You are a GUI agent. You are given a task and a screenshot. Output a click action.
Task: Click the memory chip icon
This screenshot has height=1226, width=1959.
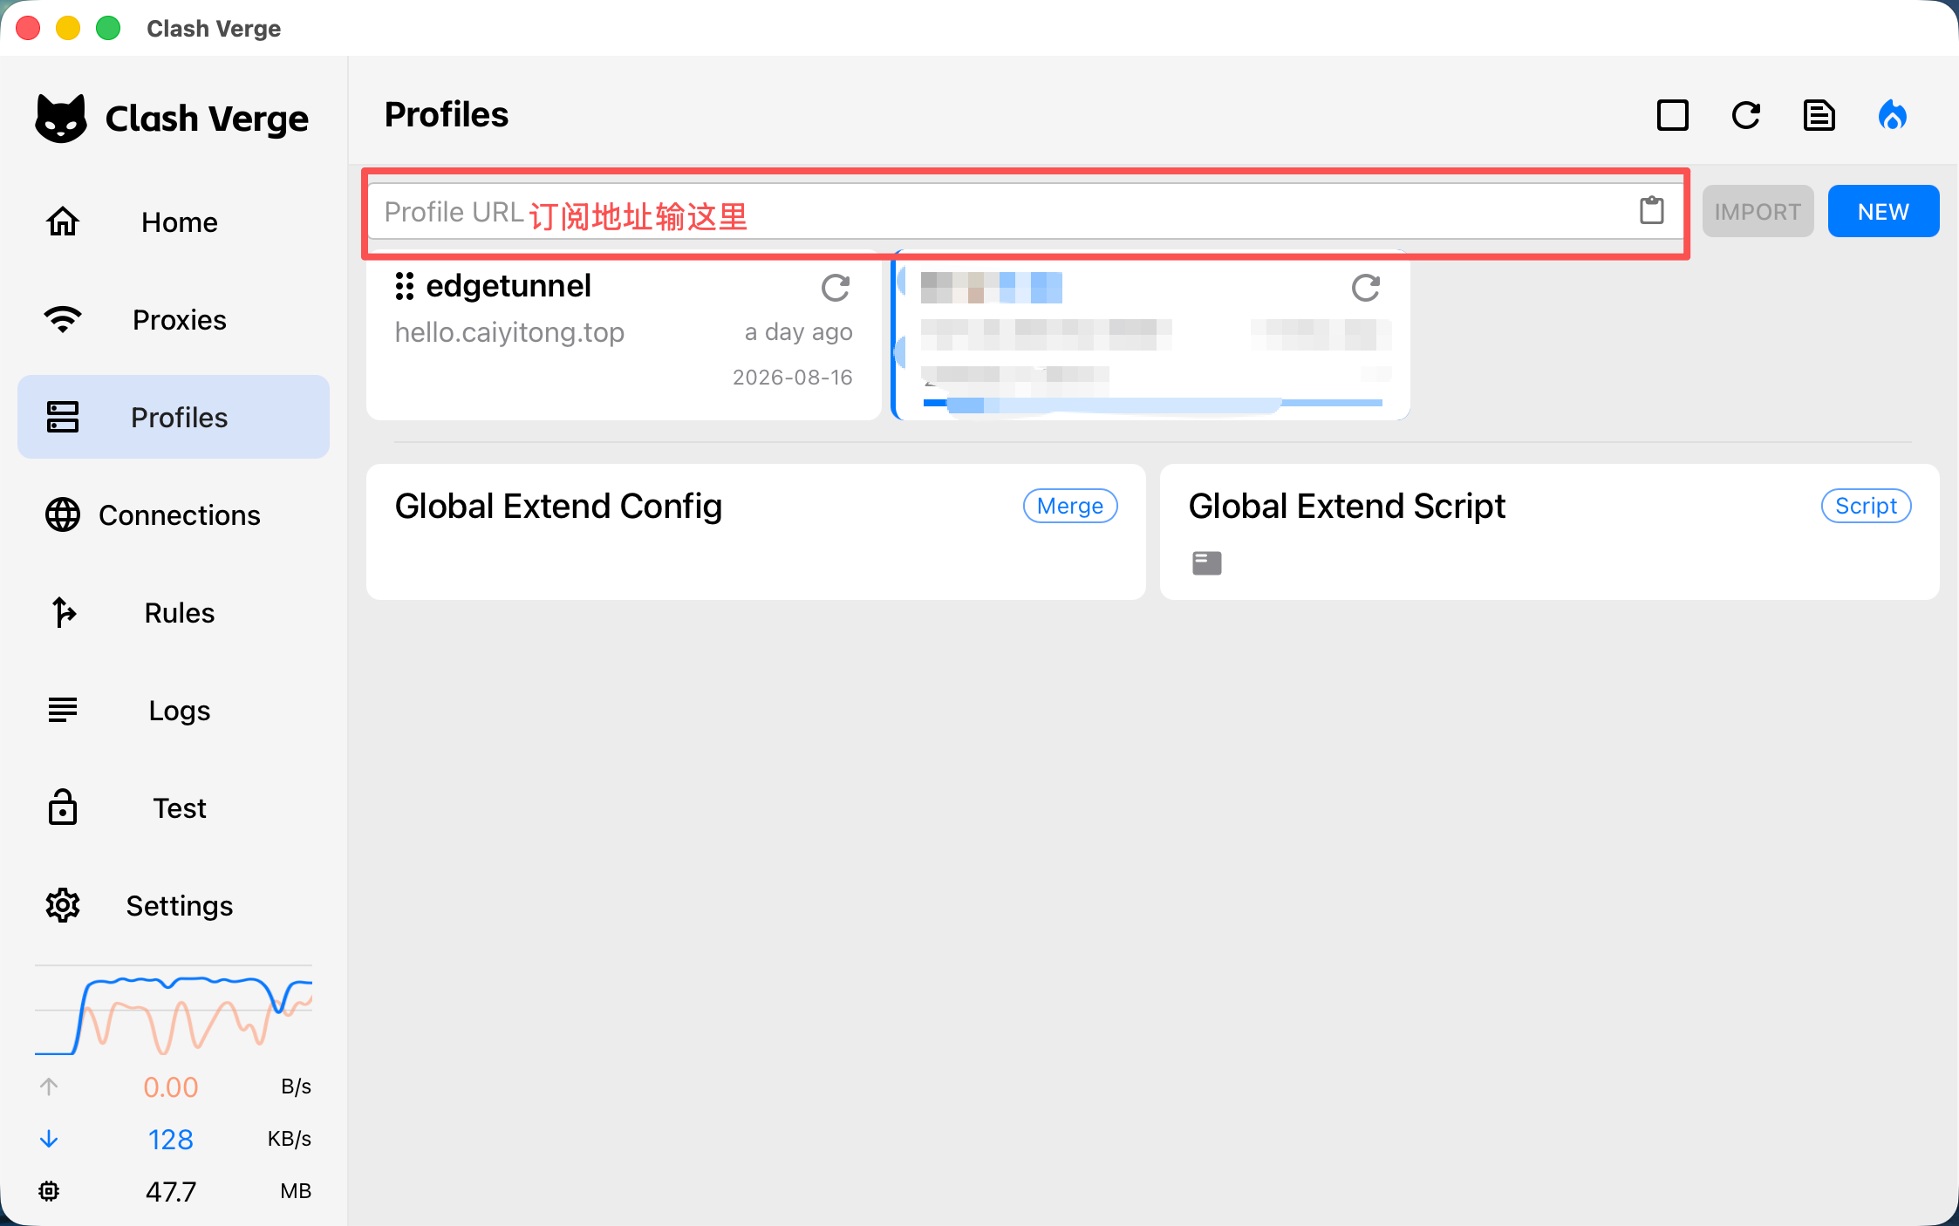click(49, 1191)
